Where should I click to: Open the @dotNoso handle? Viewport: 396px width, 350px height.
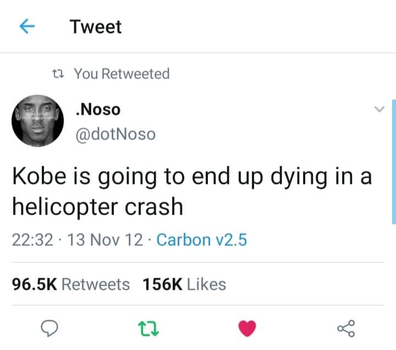116,134
